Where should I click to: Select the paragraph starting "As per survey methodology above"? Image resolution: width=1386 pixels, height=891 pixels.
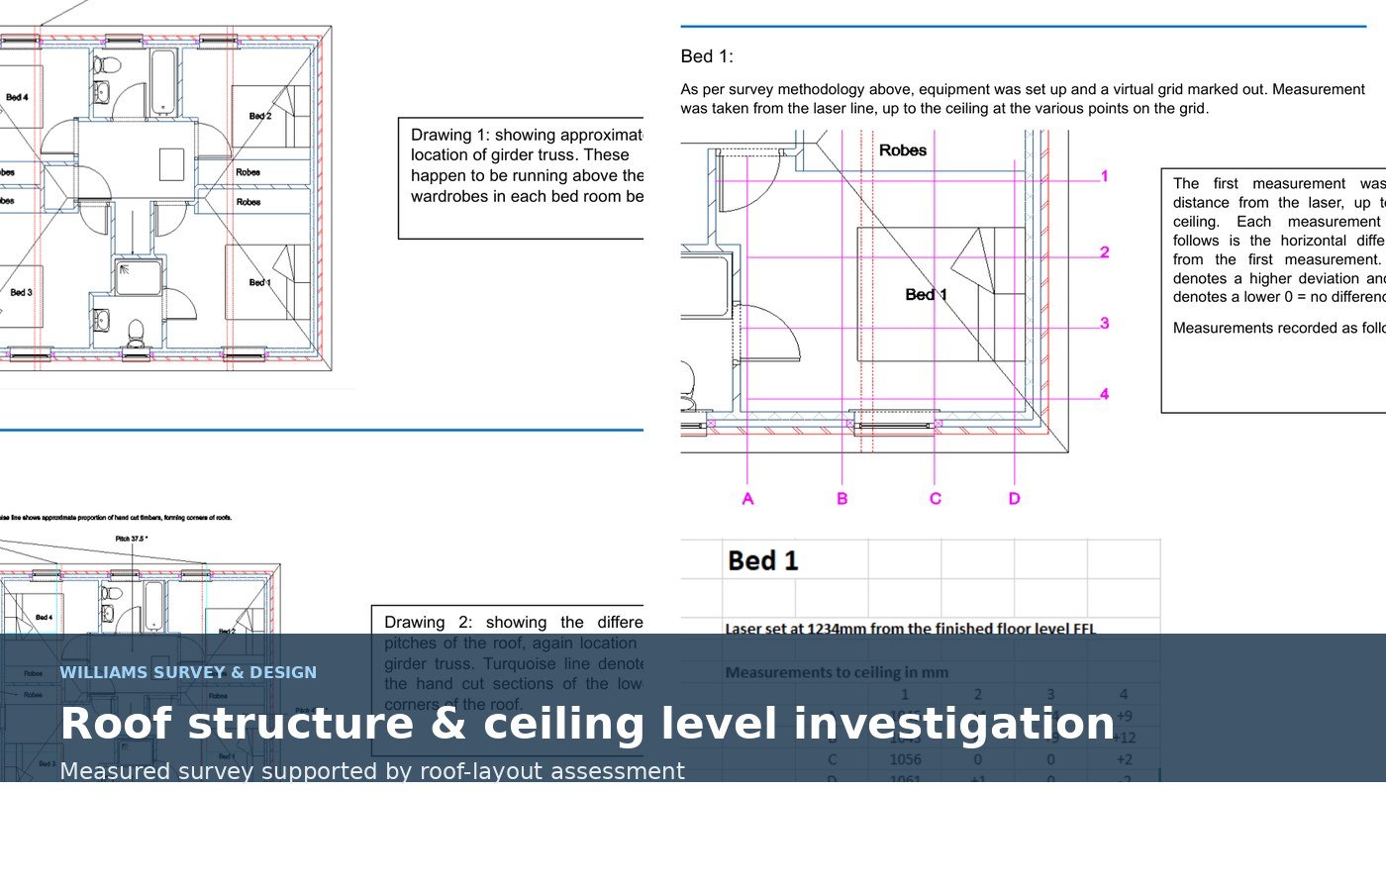1023,99
